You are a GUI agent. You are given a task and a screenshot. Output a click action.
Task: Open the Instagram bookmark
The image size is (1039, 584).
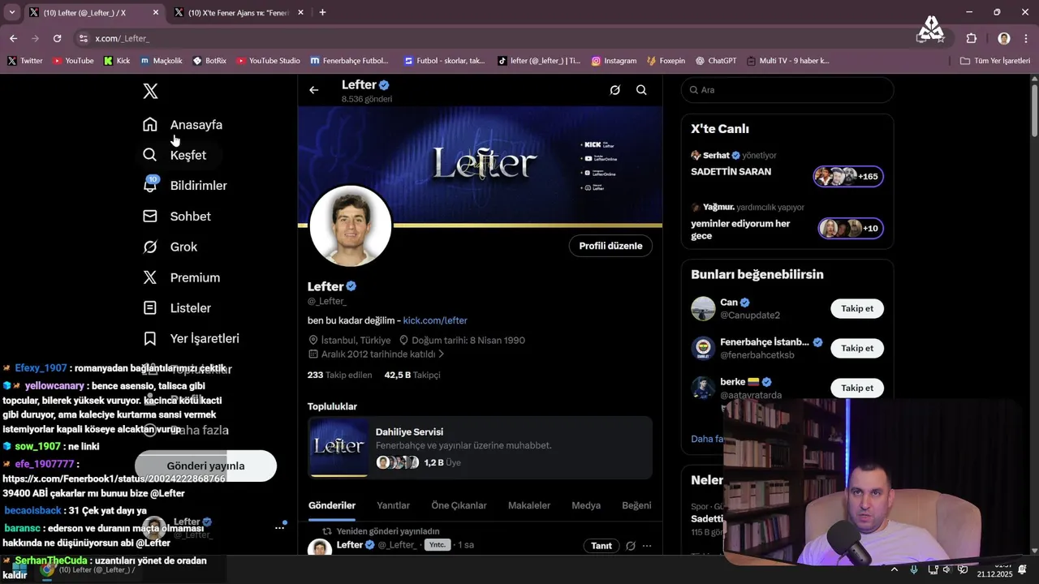tap(614, 61)
